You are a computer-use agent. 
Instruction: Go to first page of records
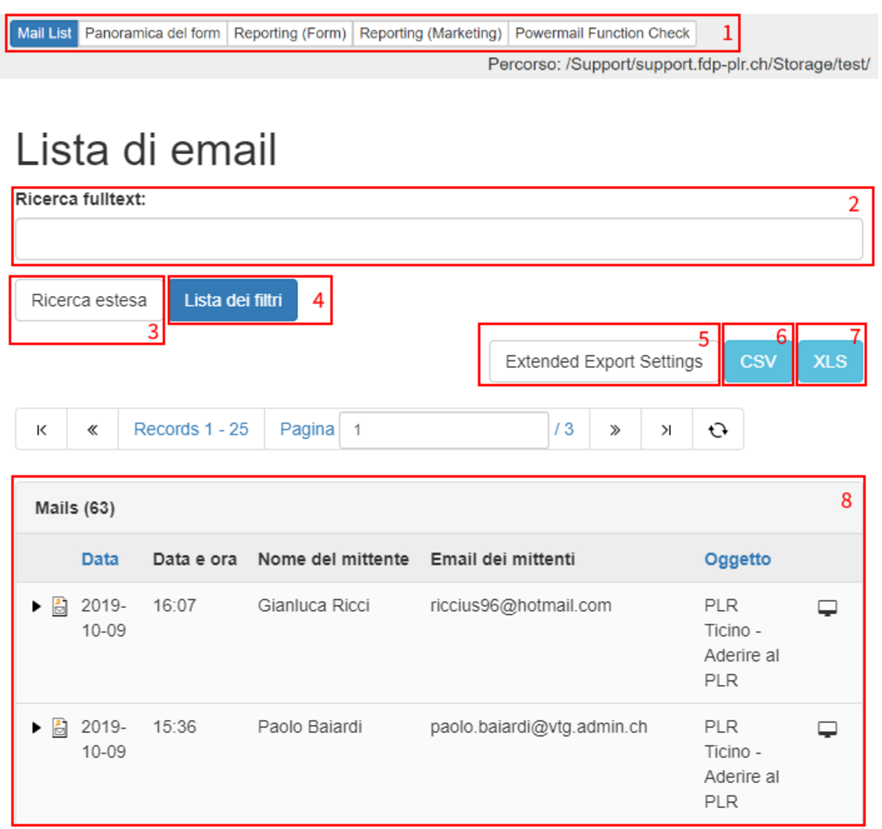point(42,430)
